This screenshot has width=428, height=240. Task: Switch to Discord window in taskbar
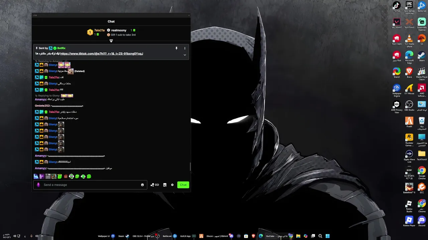[220, 236]
